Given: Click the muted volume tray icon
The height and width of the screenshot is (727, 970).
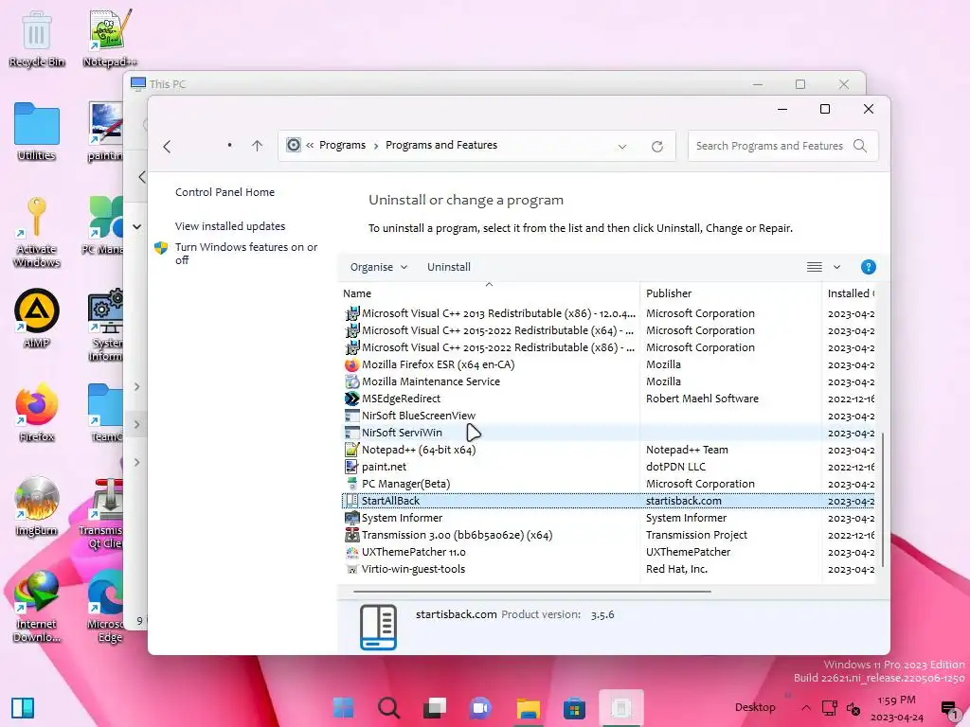Looking at the screenshot, I should coord(853,708).
